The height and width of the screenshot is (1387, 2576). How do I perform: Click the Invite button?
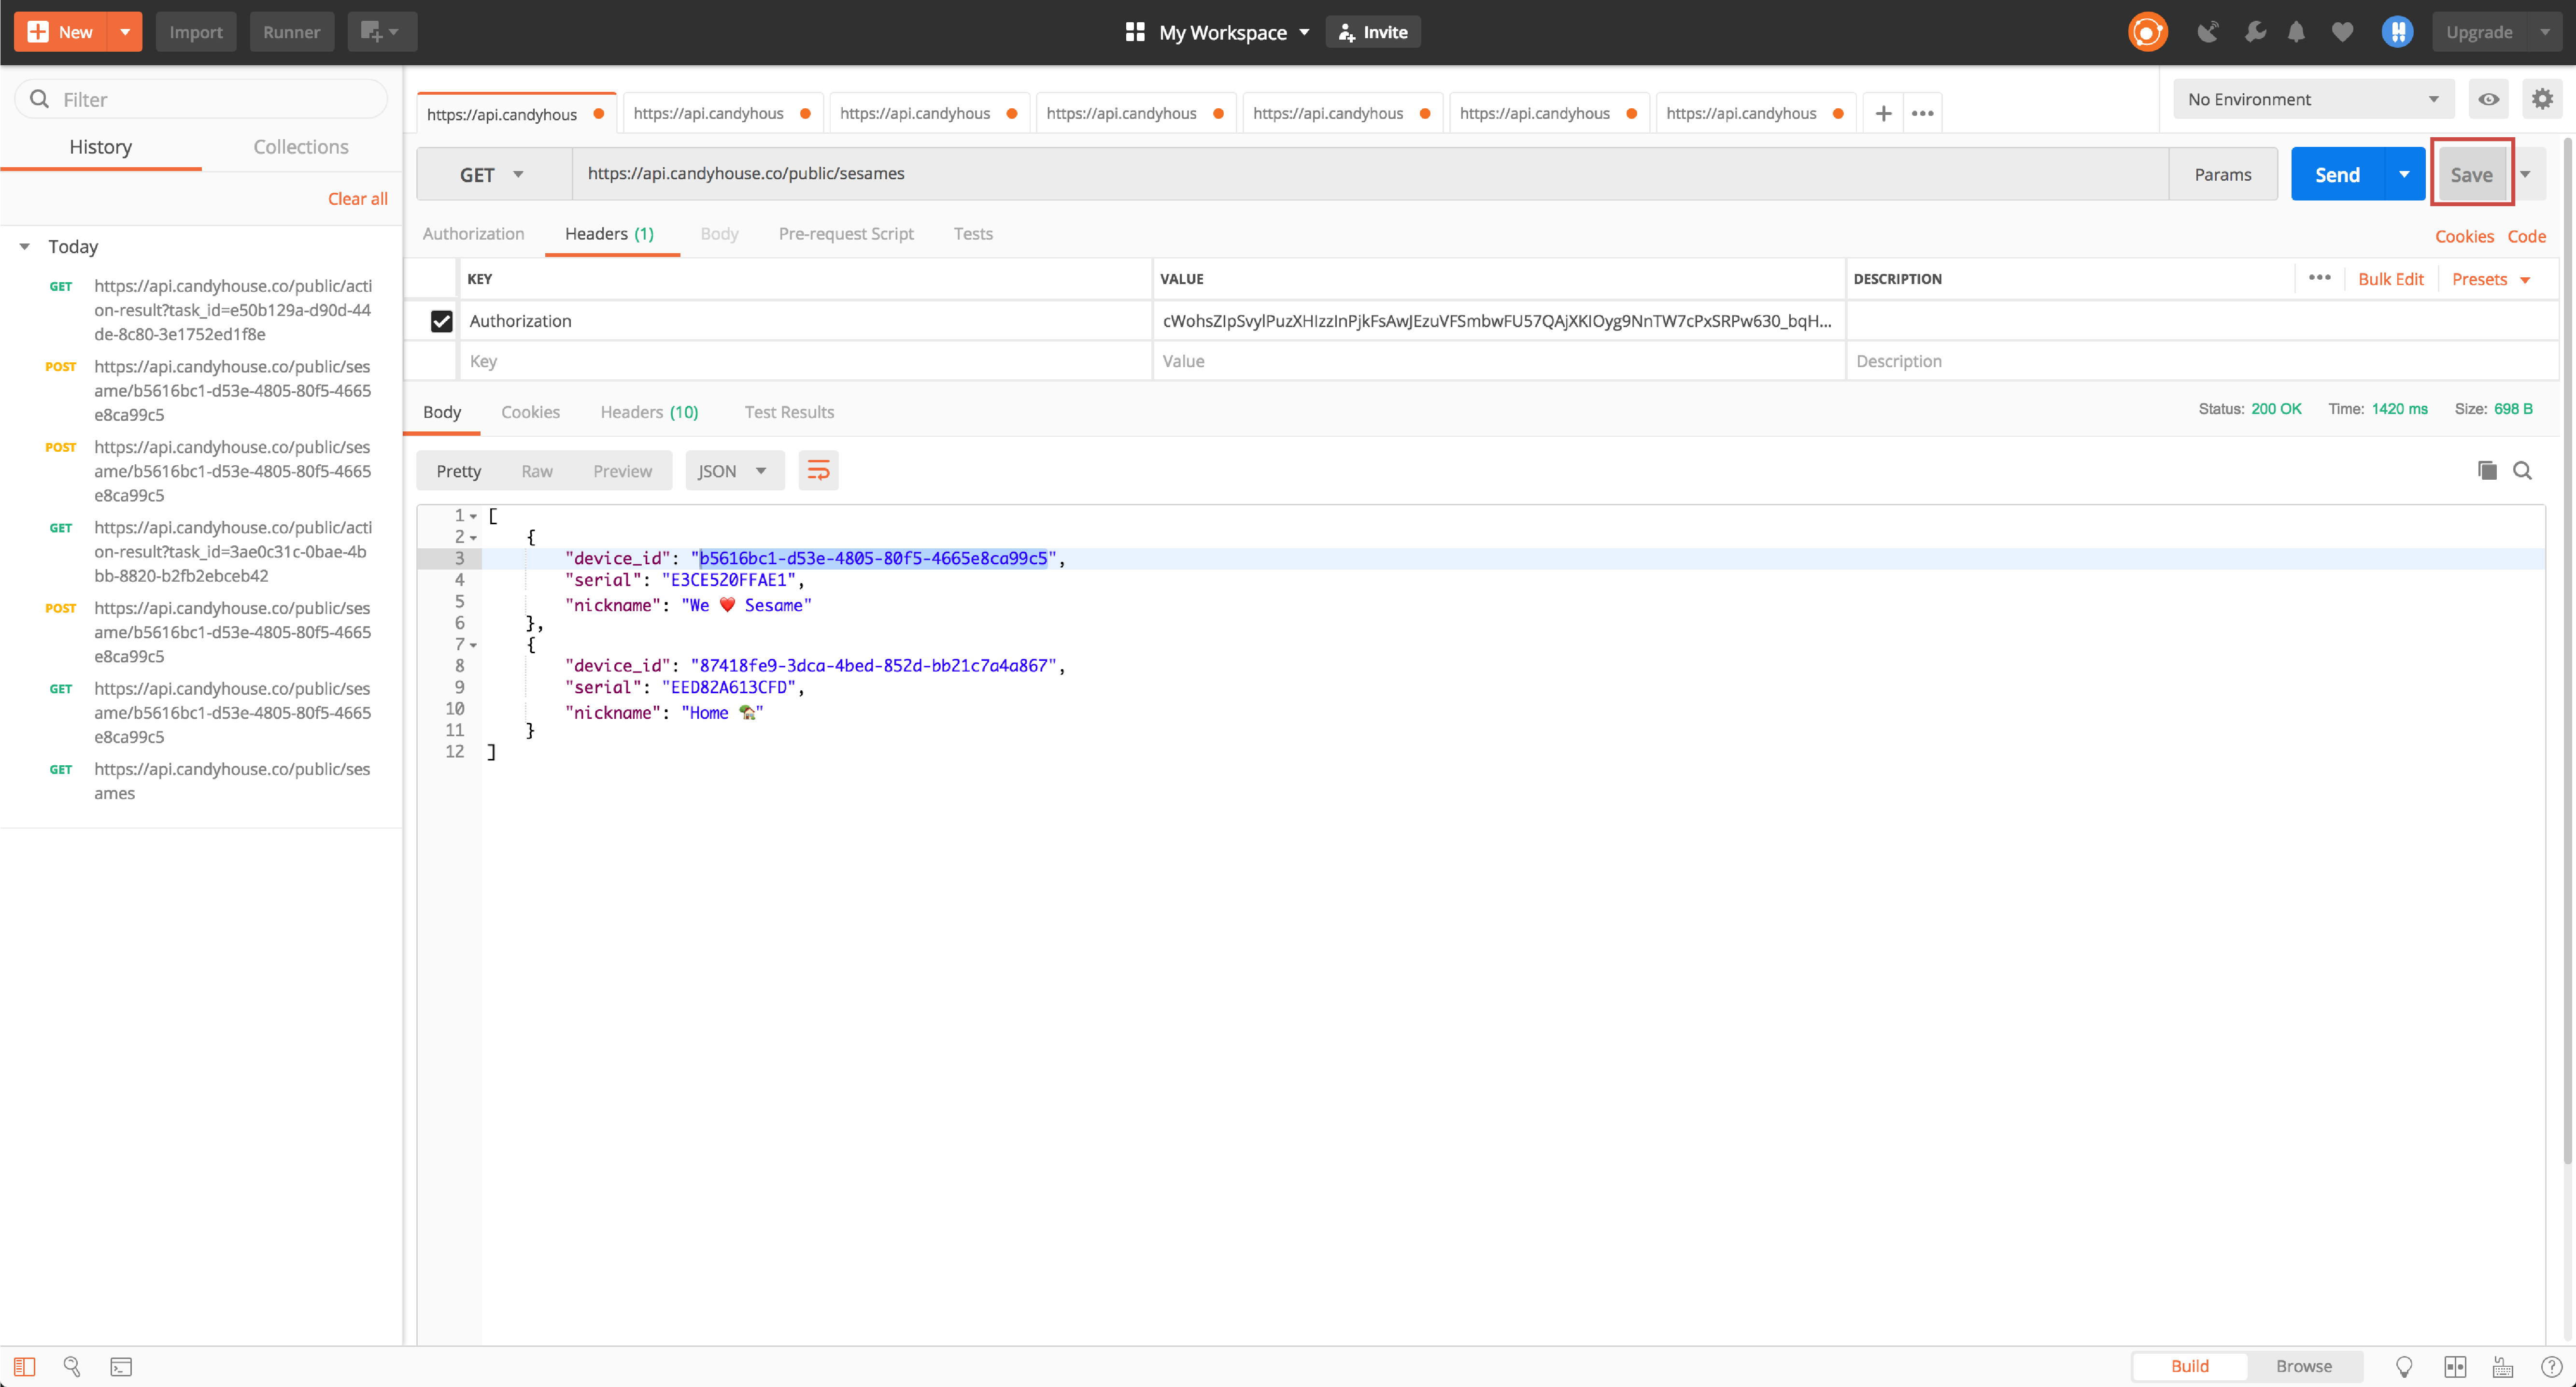click(1373, 32)
